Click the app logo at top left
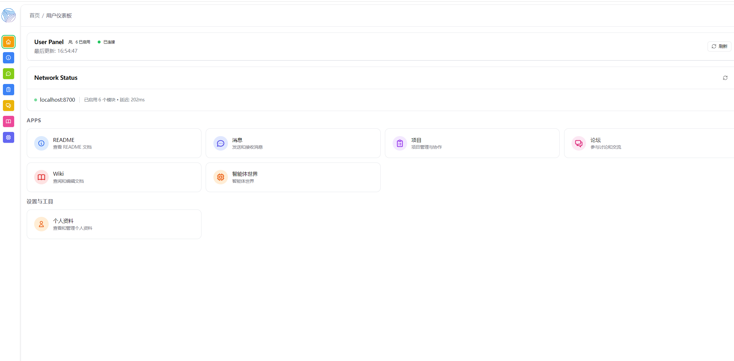The height and width of the screenshot is (361, 734). tap(8, 15)
